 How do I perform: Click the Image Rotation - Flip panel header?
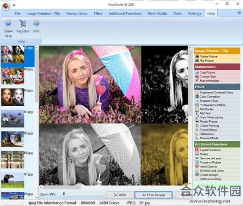point(217,51)
